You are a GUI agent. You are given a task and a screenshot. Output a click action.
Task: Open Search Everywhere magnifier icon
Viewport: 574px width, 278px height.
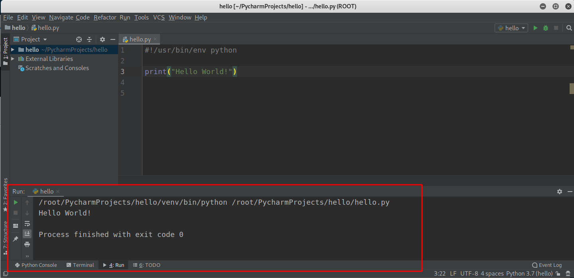click(569, 28)
